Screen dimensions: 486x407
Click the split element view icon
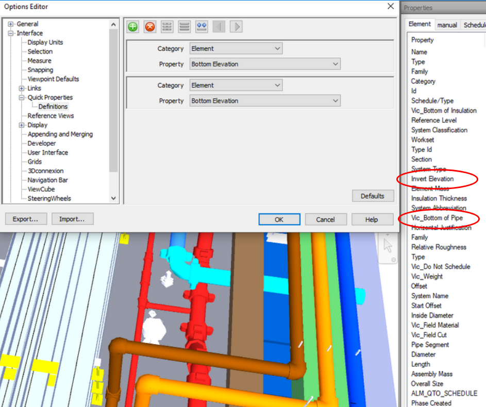tap(167, 26)
